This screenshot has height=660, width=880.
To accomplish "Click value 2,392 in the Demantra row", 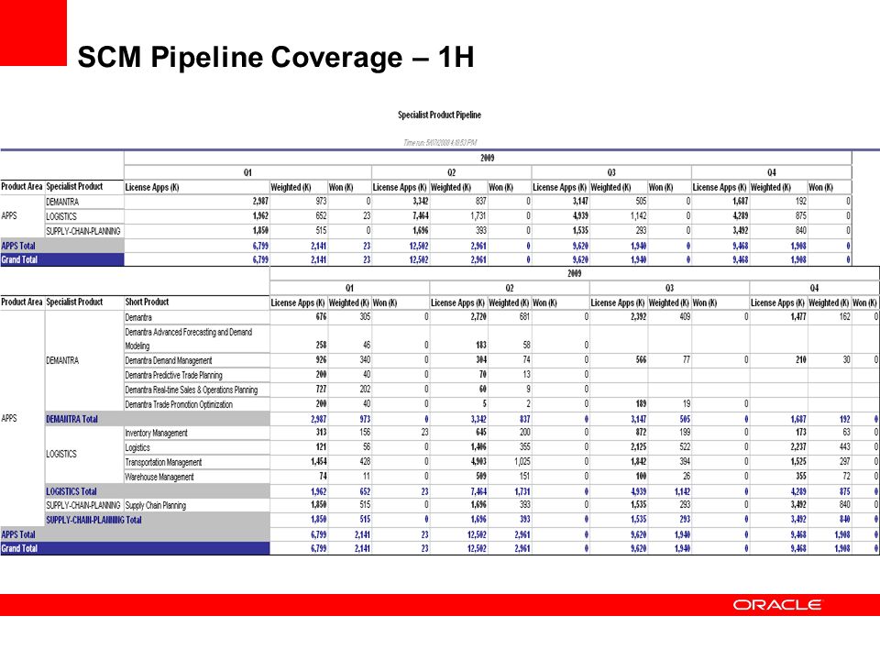I will [638, 316].
